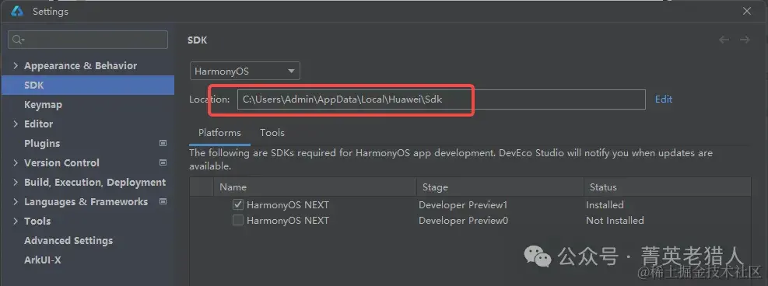Screen dimensions: 768x286
Task: Switch to the Tools tab
Action: (x=272, y=132)
